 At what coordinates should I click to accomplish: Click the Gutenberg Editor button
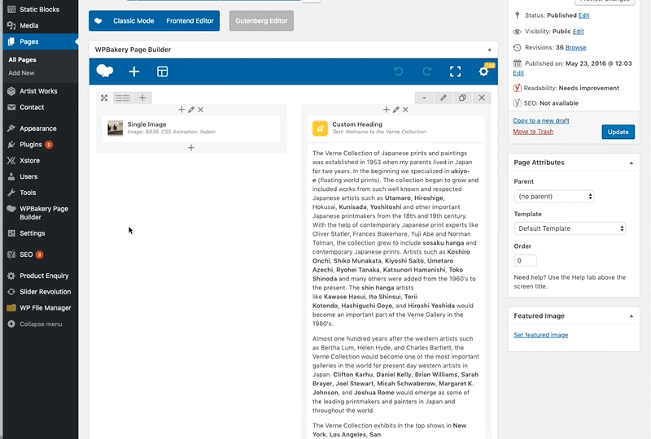click(261, 21)
